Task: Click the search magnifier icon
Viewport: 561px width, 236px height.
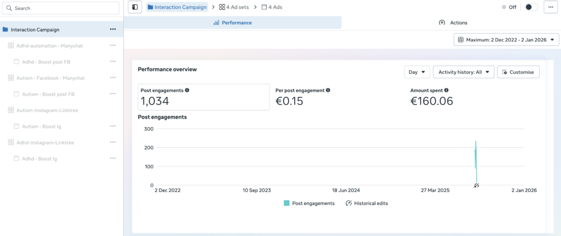Action: point(9,8)
